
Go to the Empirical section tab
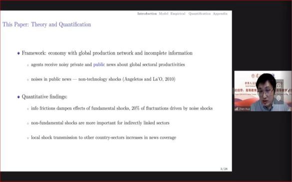178,13
